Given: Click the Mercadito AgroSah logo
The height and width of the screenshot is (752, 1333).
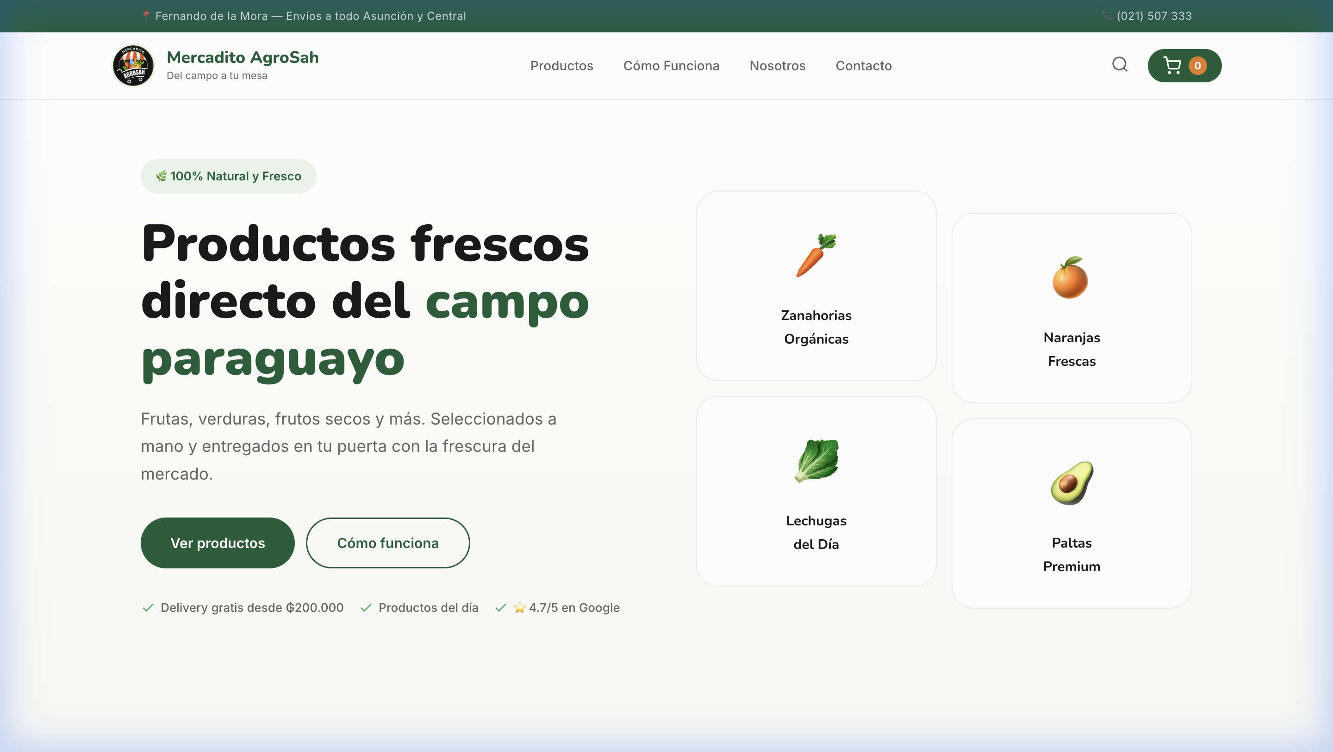Looking at the screenshot, I should point(133,65).
